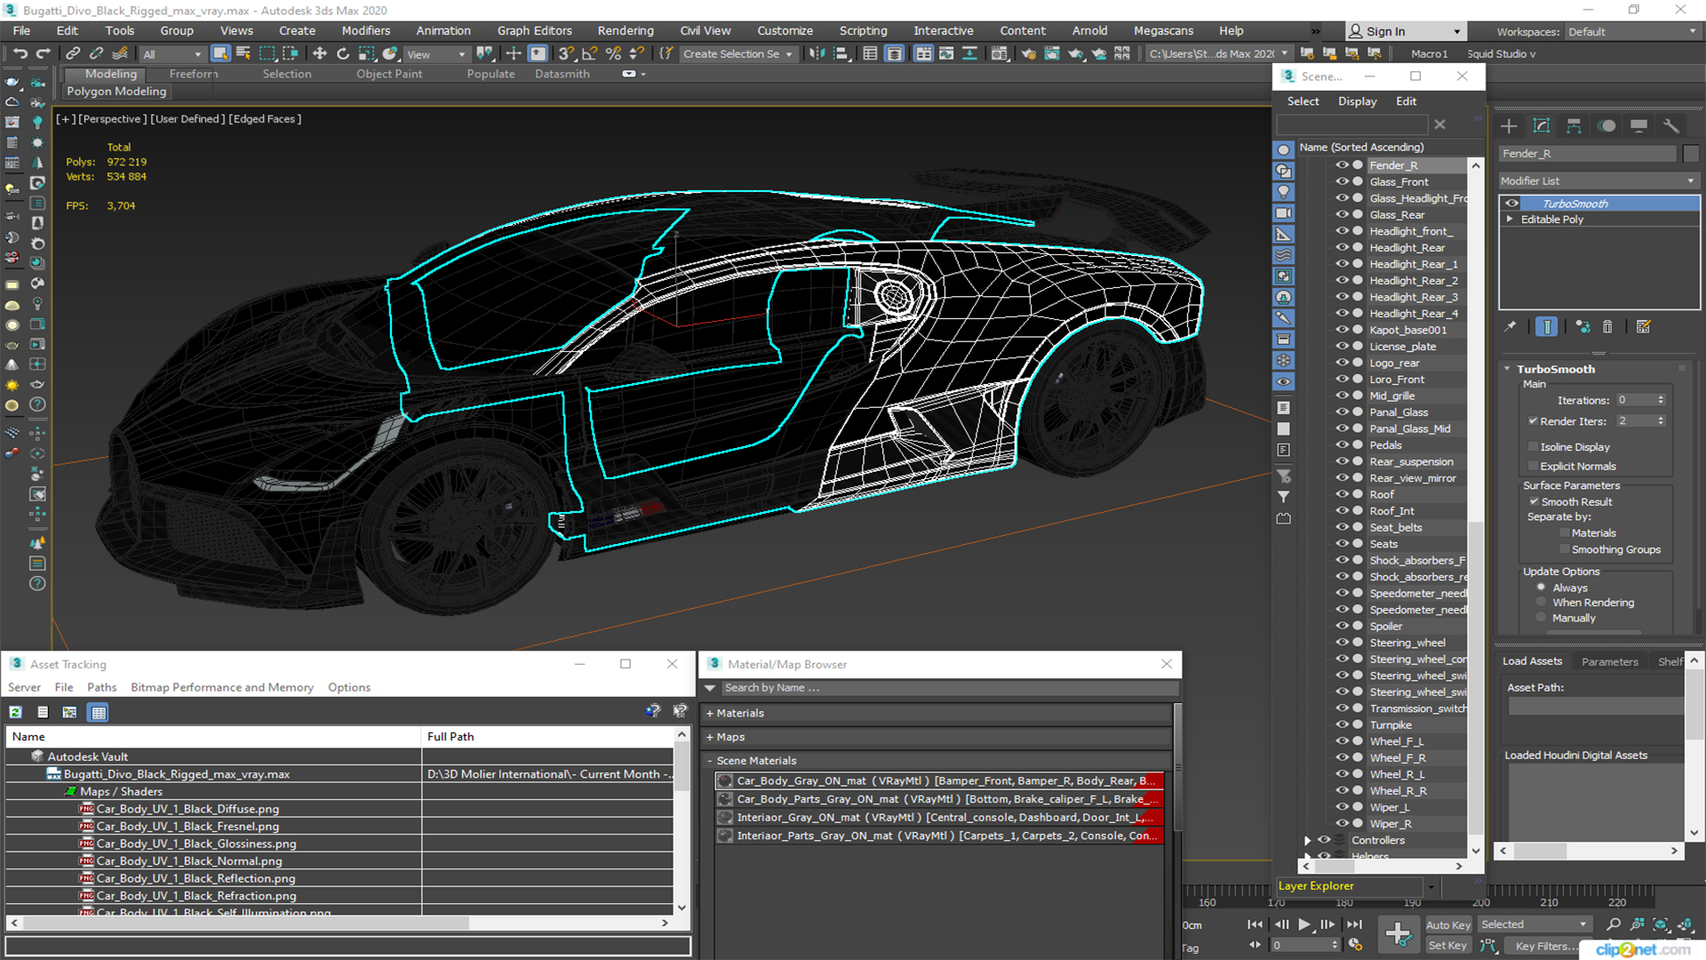Click the viewport Zoom magnifier icon
1706x960 pixels.
click(x=1614, y=924)
